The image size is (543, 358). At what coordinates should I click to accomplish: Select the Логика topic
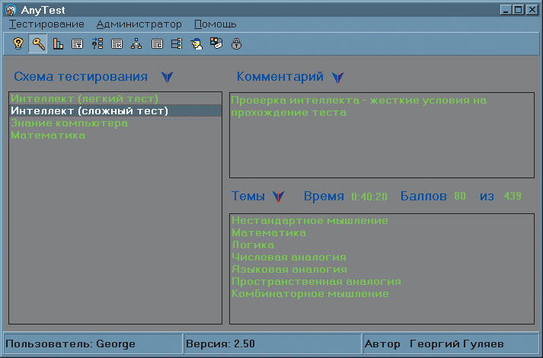tap(253, 245)
